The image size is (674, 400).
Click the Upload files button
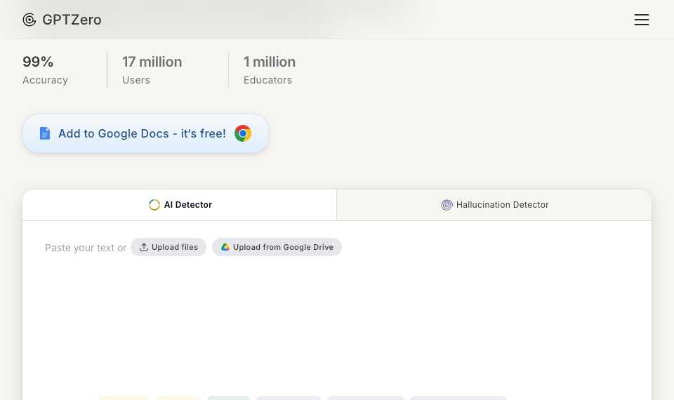pos(168,247)
